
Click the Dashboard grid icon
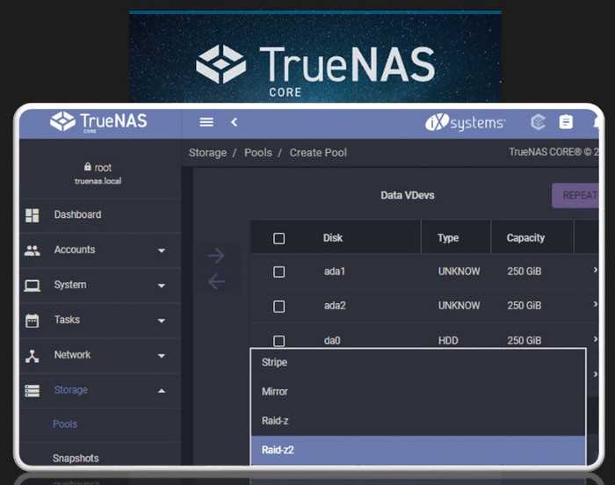pos(33,215)
